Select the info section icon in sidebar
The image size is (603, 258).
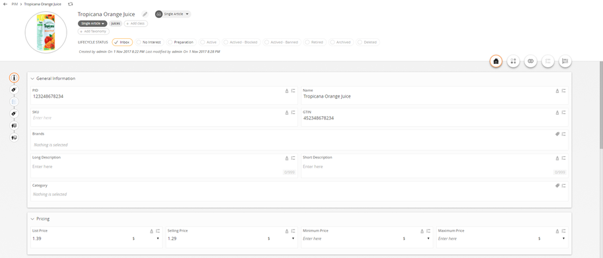tap(14, 78)
